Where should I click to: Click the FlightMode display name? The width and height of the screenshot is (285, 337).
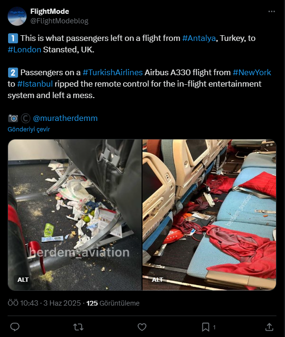[49, 11]
